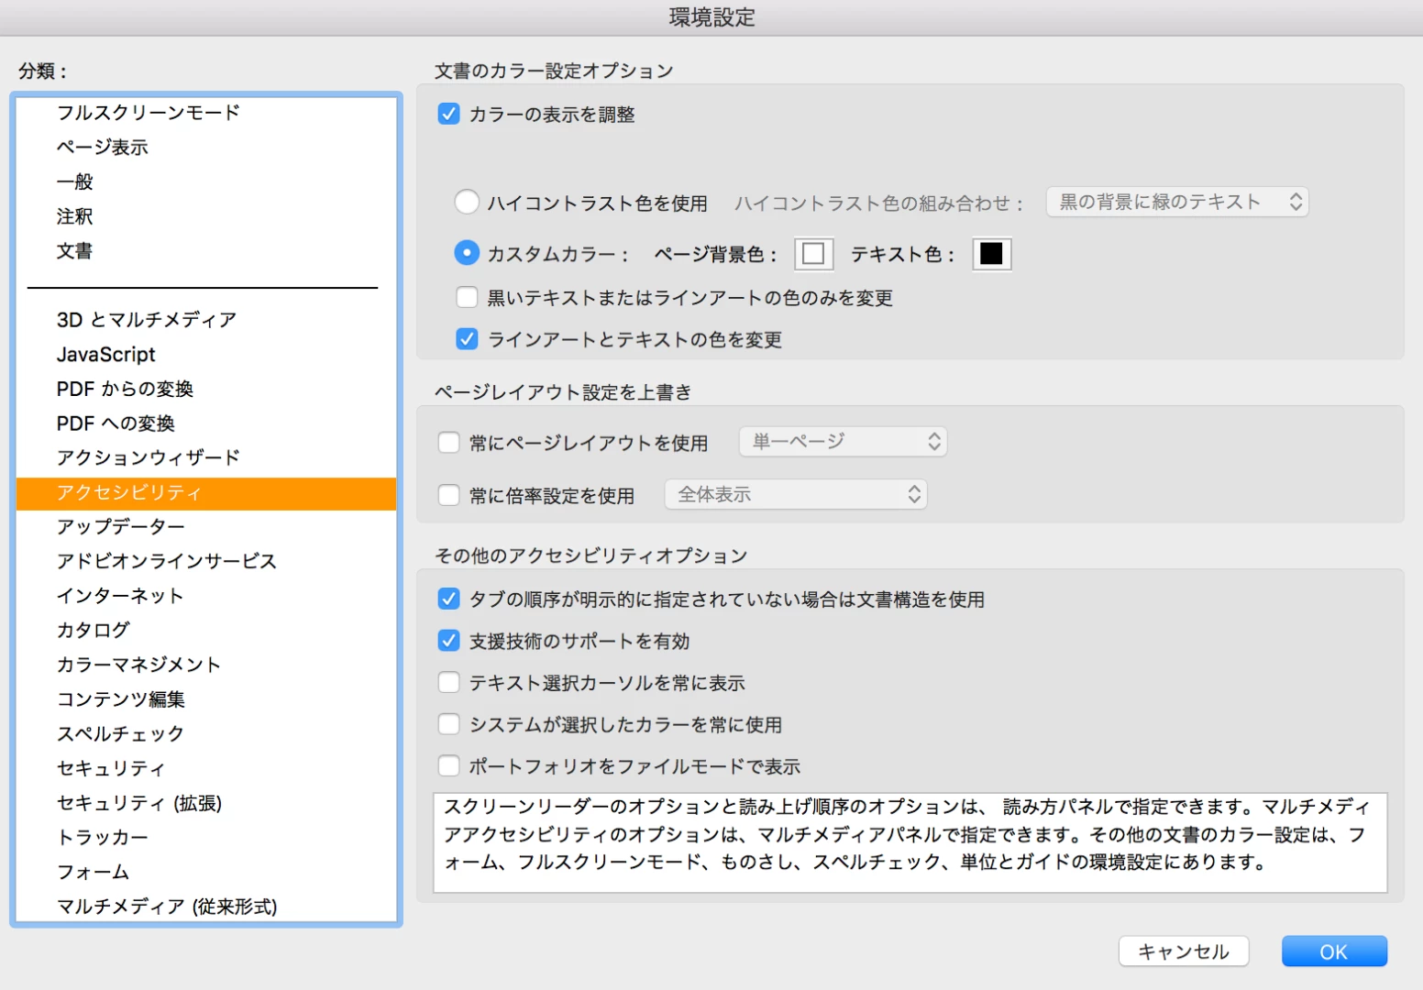Toggle 支援技術のサポートを有効 checkbox
This screenshot has width=1423, height=990.
[x=448, y=641]
